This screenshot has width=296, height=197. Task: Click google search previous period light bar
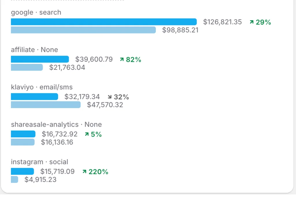pyautogui.click(x=83, y=30)
